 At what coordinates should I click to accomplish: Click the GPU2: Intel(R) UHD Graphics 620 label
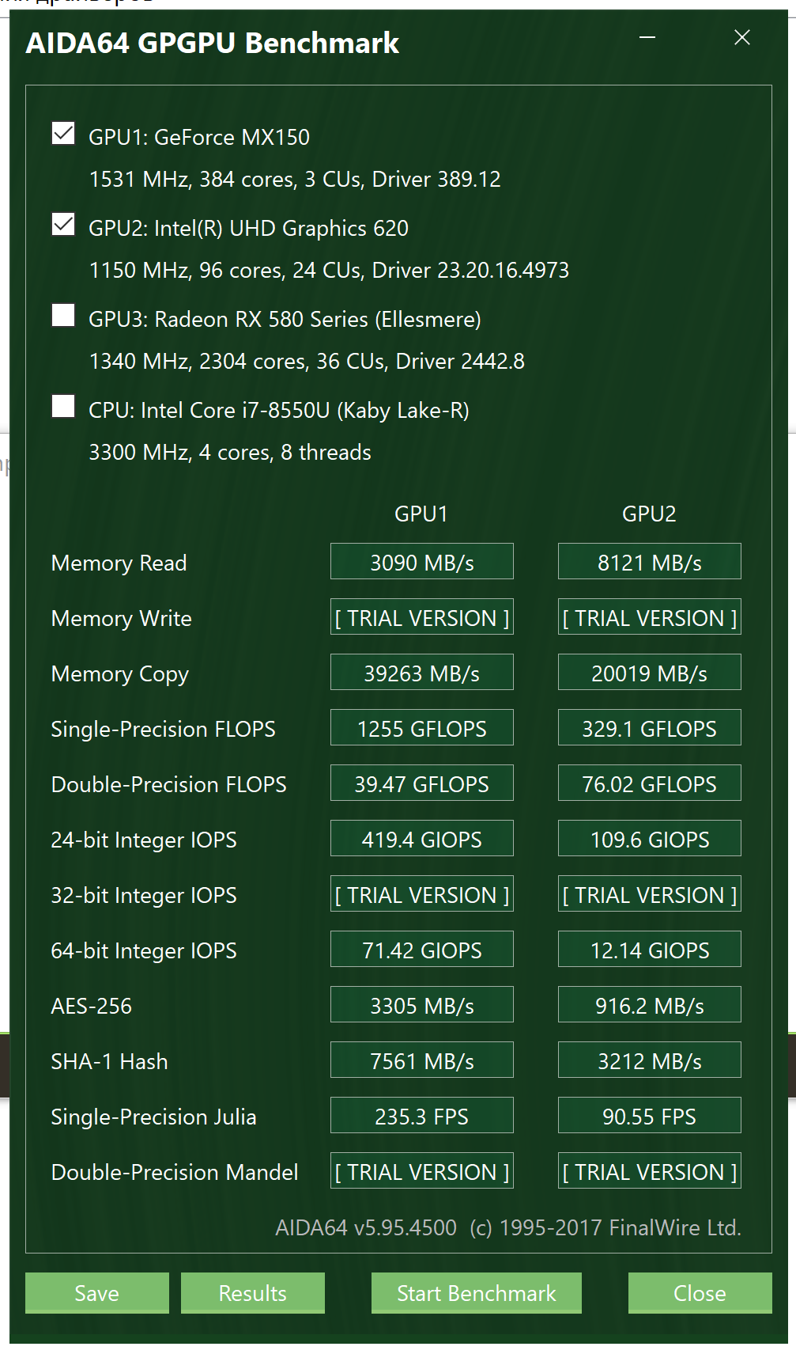(x=248, y=228)
